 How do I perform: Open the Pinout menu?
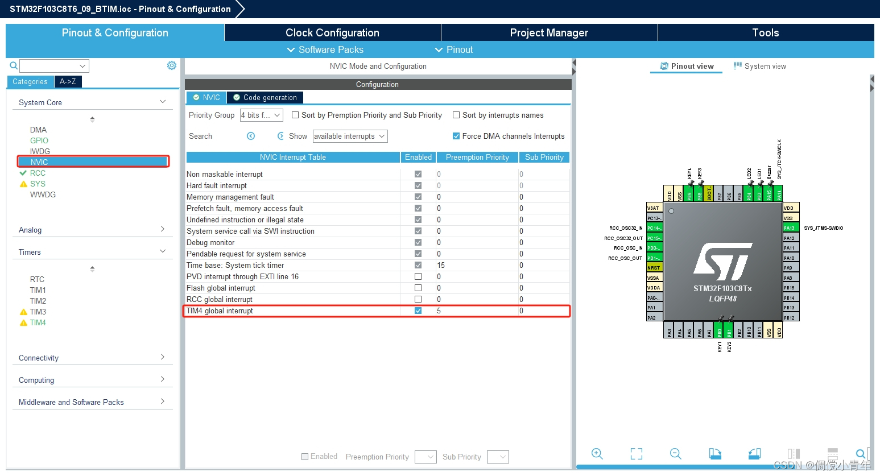point(454,49)
